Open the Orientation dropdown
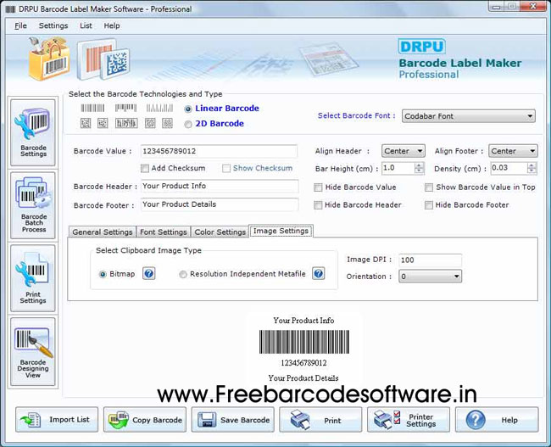Image resolution: width=551 pixels, height=447 pixels. tap(430, 276)
